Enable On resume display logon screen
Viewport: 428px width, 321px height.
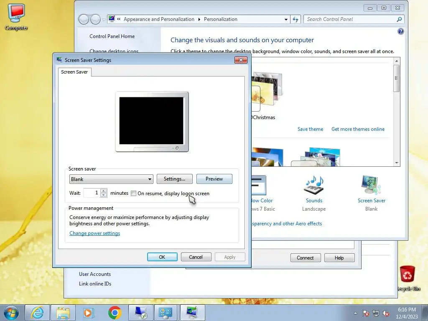pyautogui.click(x=133, y=194)
